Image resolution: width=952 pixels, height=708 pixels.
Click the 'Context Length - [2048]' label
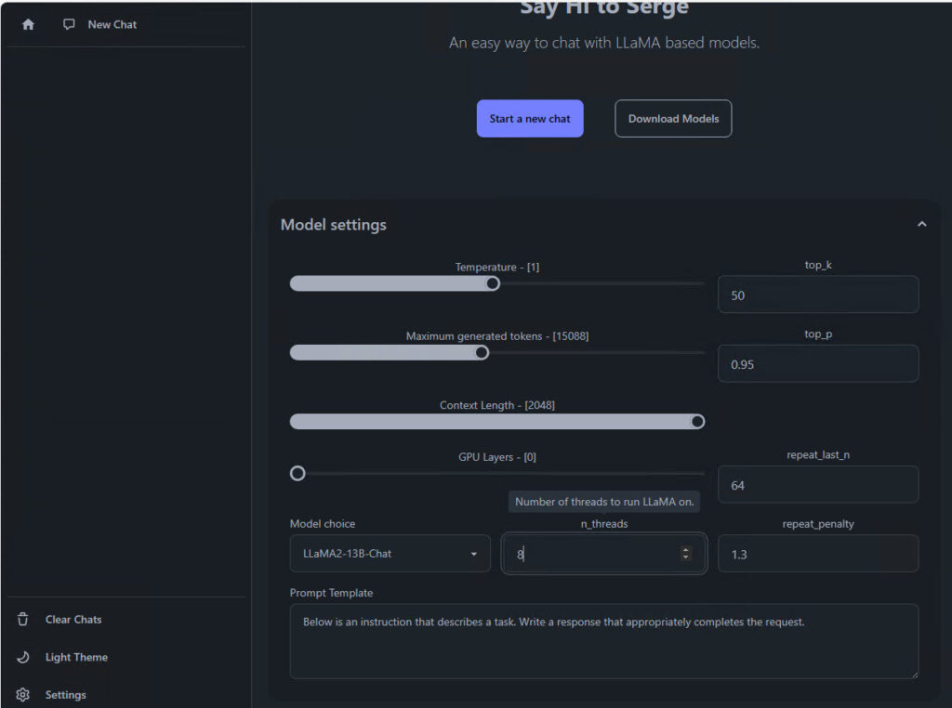[x=497, y=405]
